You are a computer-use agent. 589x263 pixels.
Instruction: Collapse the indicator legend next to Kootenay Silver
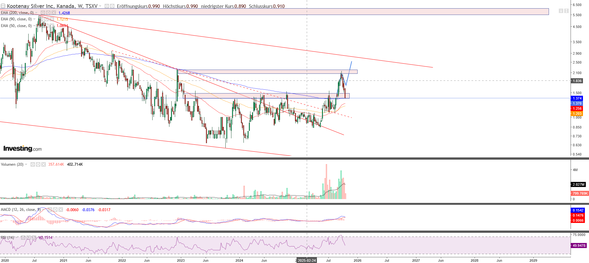pyautogui.click(x=3, y=6)
